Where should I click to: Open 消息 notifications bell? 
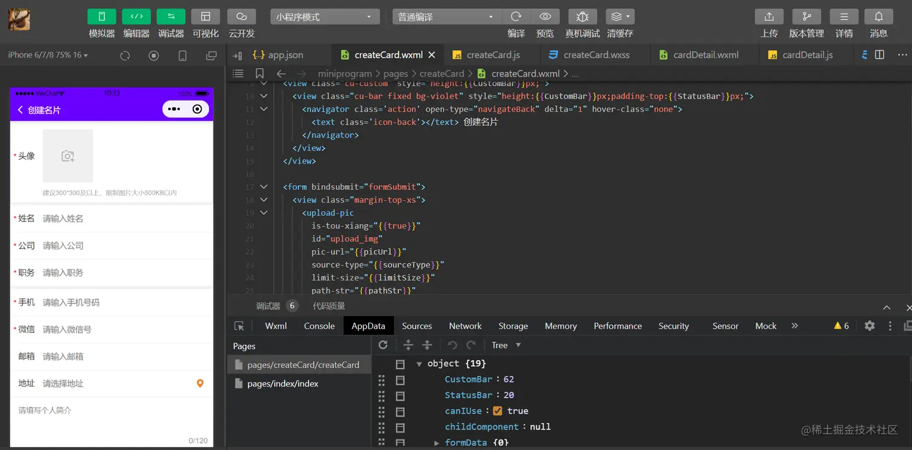tap(878, 16)
